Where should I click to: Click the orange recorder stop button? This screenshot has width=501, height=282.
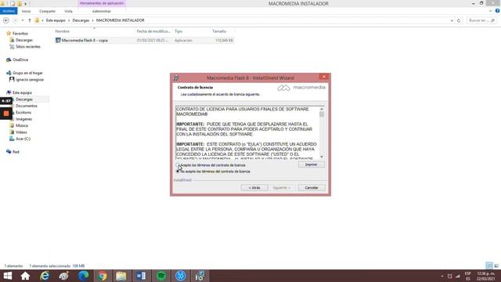click(6, 113)
